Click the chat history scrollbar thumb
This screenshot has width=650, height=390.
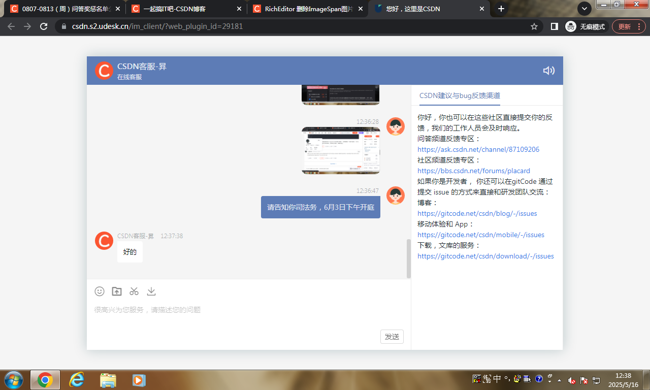click(409, 258)
